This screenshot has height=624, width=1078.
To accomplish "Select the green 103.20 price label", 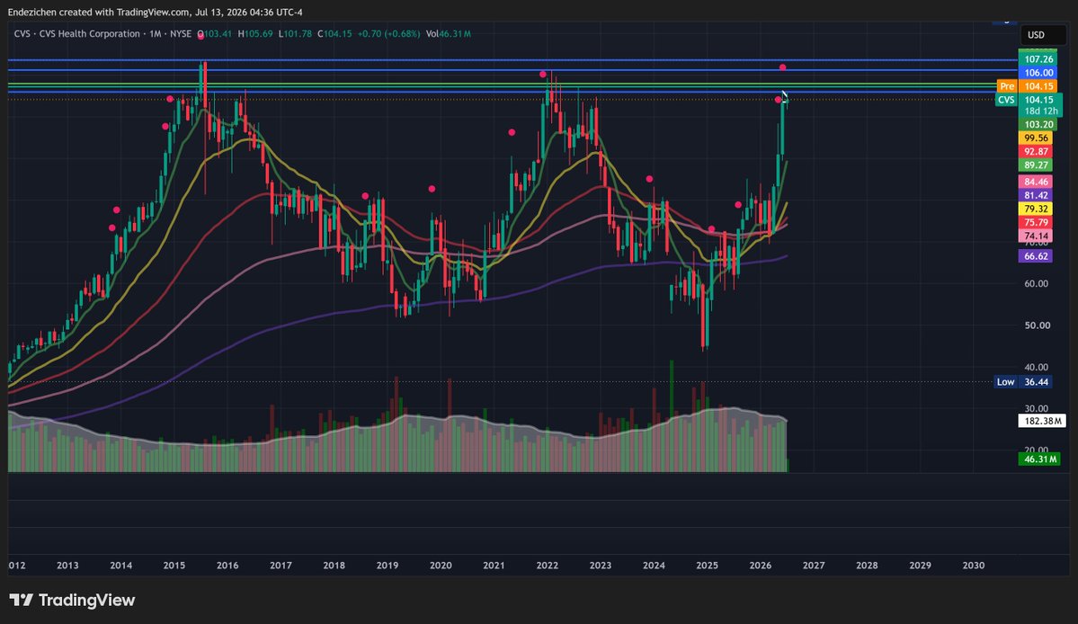I will (x=1038, y=124).
